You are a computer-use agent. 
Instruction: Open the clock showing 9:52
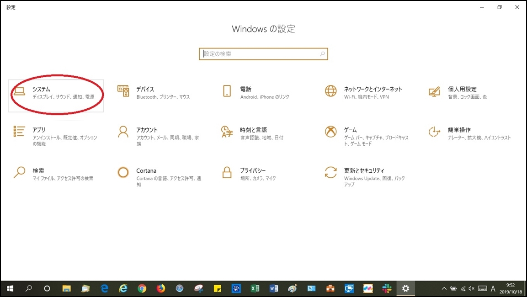(x=511, y=288)
